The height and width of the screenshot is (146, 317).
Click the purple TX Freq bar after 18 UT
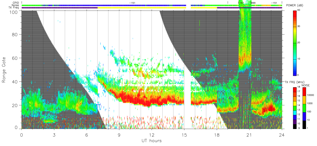249,8
